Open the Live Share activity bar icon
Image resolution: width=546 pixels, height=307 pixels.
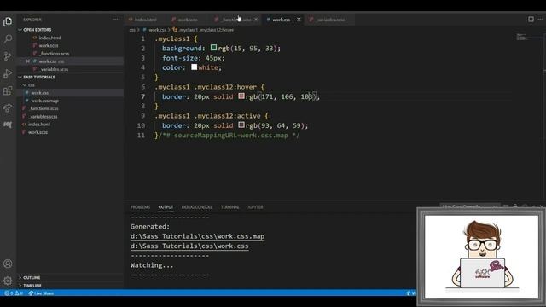[x=8, y=107]
